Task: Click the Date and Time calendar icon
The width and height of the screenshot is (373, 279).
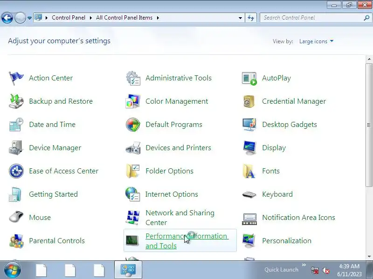Action: [x=16, y=125]
